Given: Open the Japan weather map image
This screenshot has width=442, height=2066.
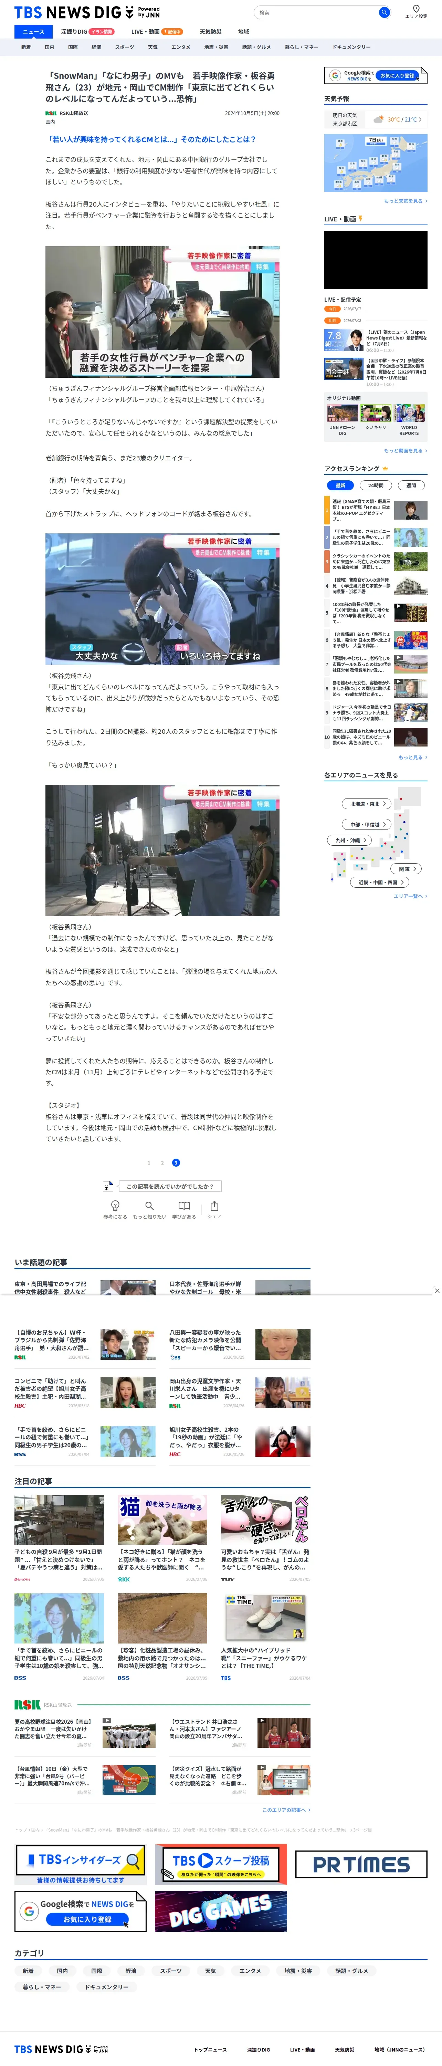Looking at the screenshot, I should tap(376, 164).
